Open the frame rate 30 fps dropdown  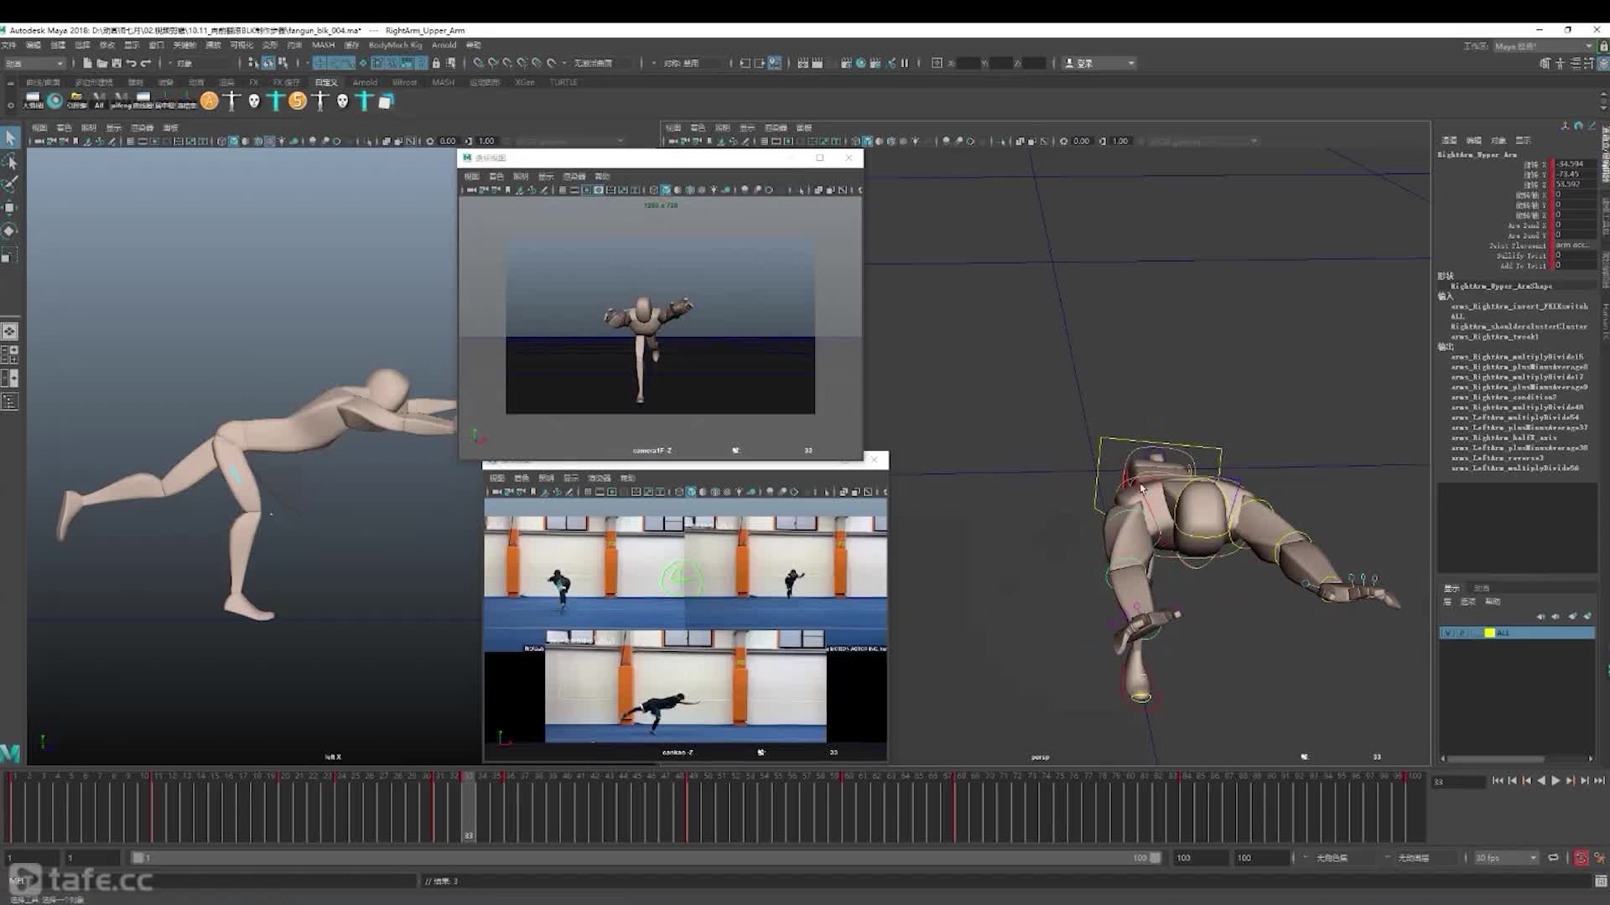(x=1505, y=858)
